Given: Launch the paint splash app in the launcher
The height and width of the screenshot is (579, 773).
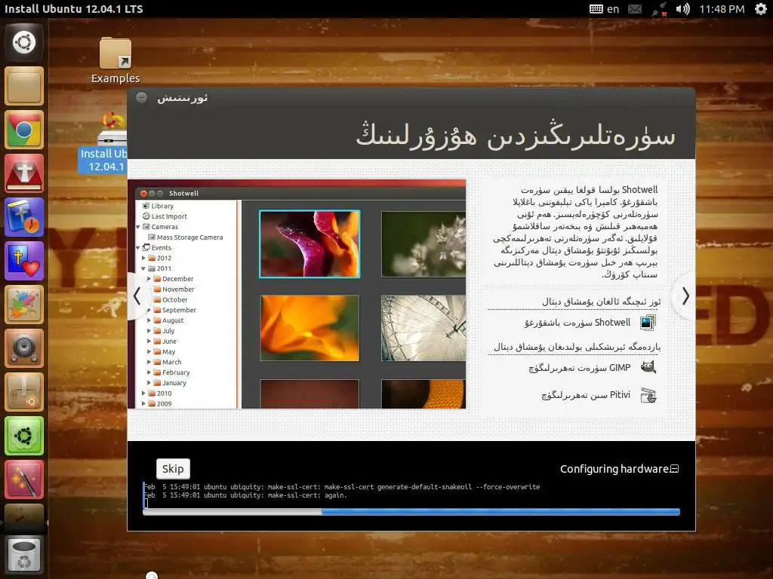Looking at the screenshot, I should (x=24, y=305).
